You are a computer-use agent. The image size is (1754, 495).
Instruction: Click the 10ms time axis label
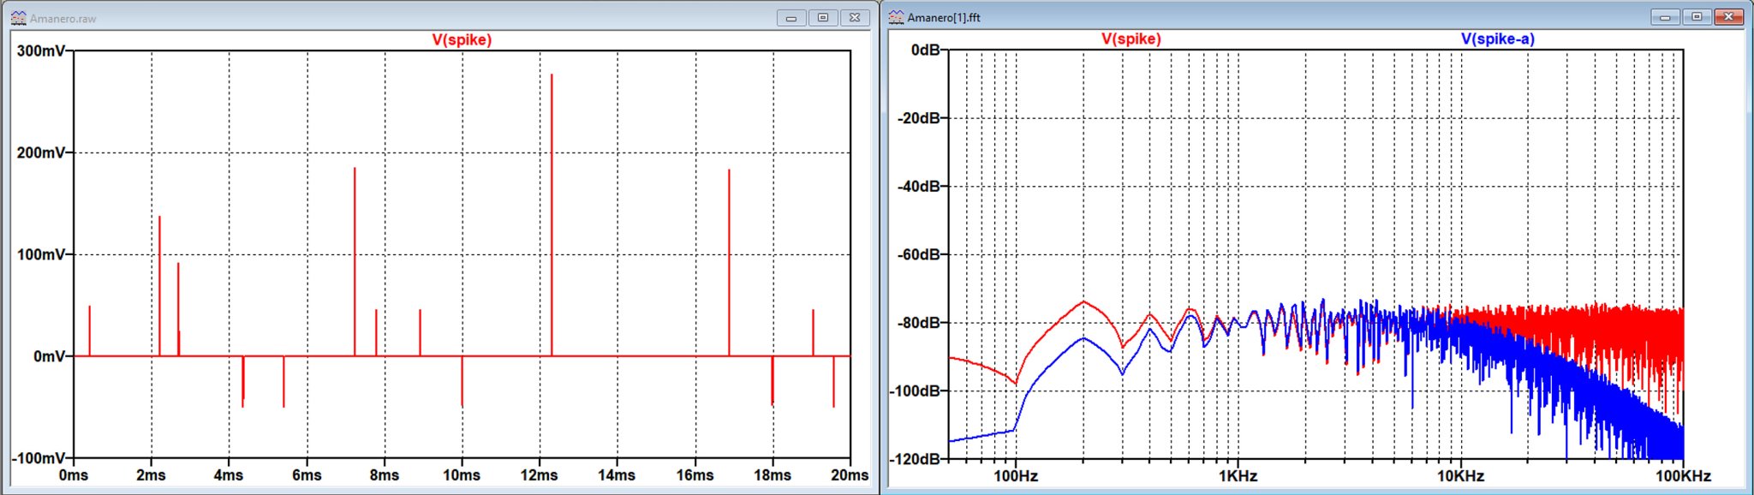coord(462,475)
